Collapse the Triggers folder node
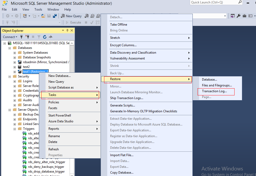Viewport: 256px width, 176px height. (x=15, y=129)
